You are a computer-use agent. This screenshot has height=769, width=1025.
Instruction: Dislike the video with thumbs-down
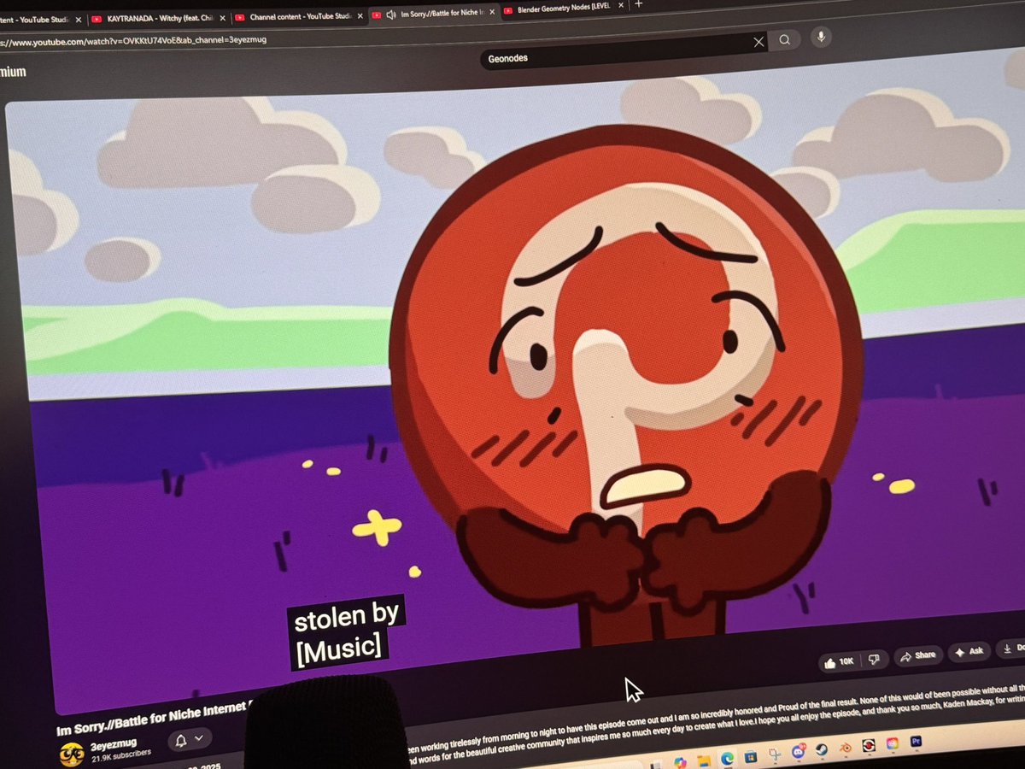[874, 660]
